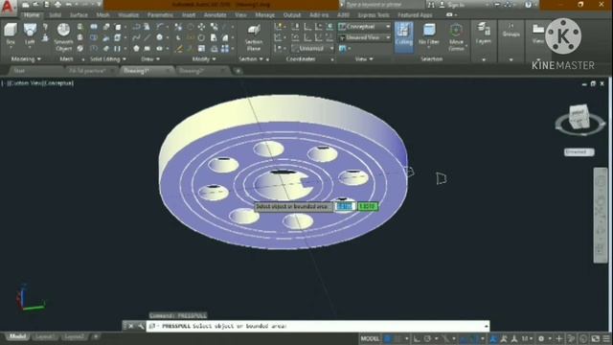
Task: Switch to the Start file tab
Action: click(x=19, y=71)
